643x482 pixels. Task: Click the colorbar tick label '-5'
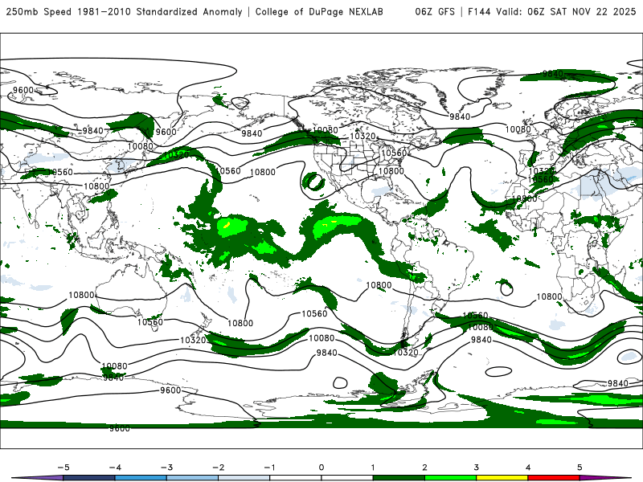pos(63,468)
